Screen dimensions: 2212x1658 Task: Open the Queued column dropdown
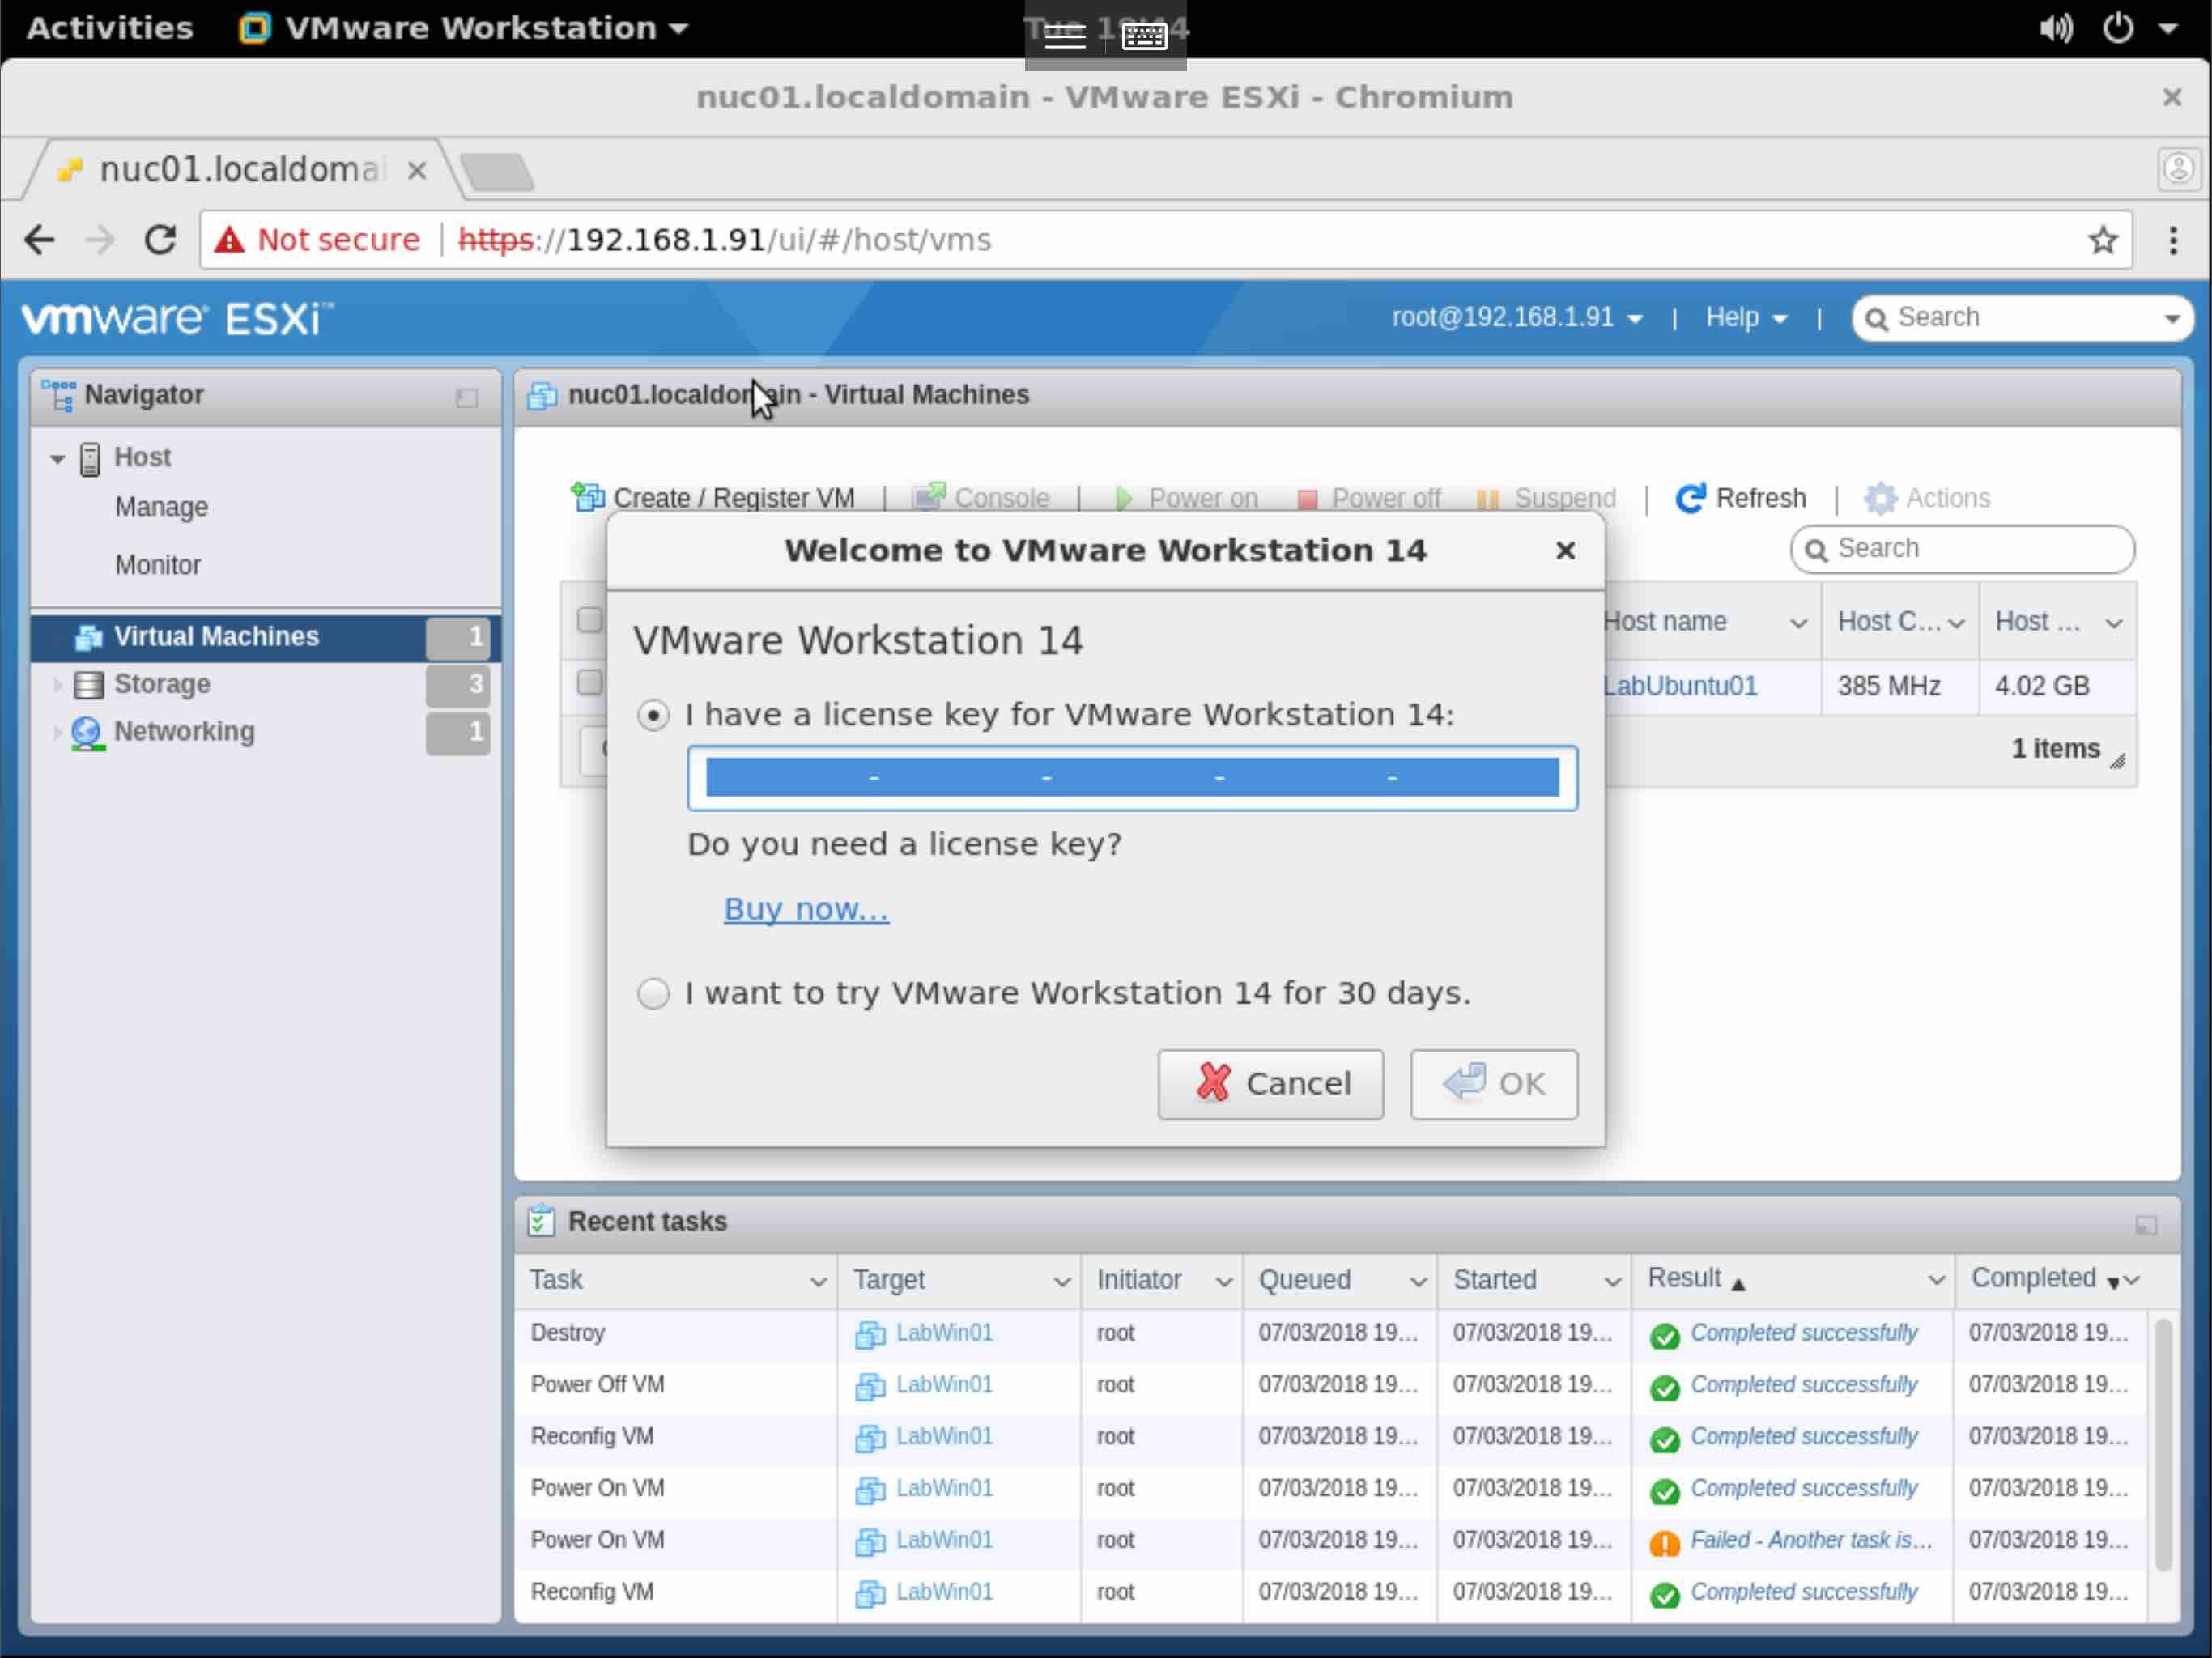pos(1417,1282)
